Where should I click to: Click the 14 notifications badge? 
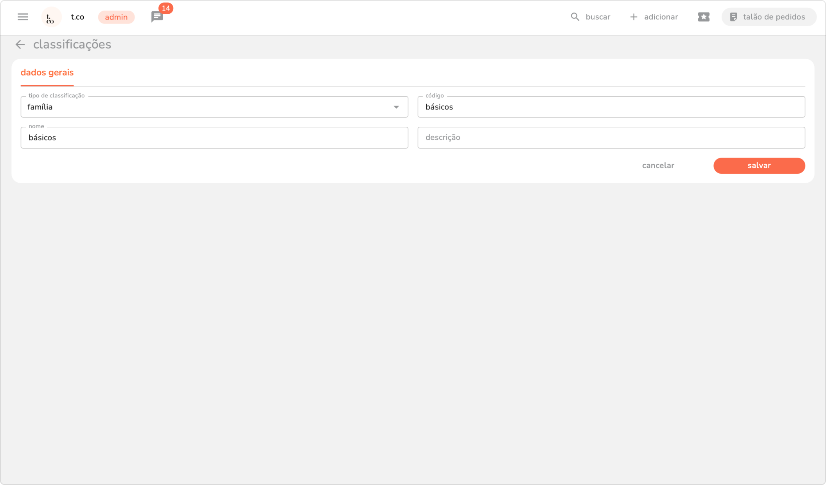click(x=166, y=8)
